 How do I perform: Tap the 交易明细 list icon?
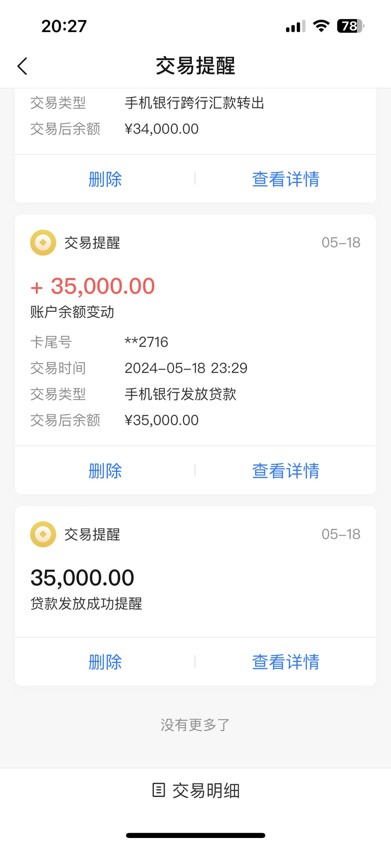(x=158, y=790)
